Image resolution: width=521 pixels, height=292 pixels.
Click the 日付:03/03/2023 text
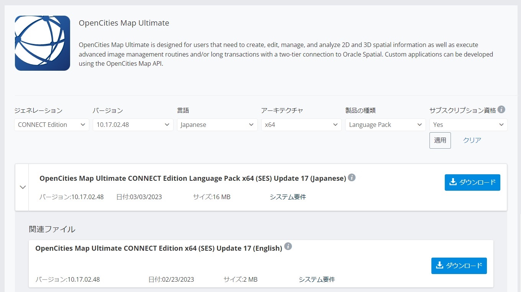point(139,197)
